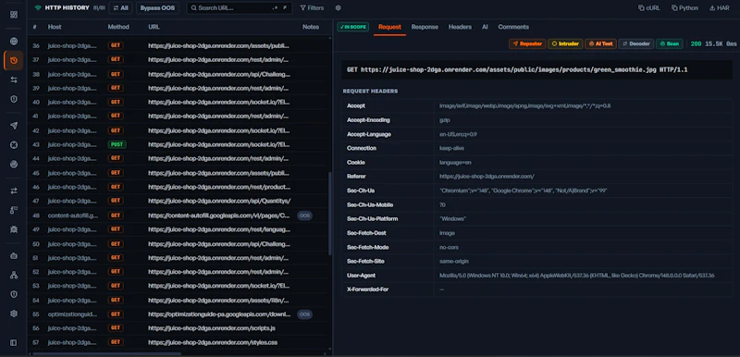Sort by the Host column header
Viewport: 740px width, 357px height.
pos(55,27)
